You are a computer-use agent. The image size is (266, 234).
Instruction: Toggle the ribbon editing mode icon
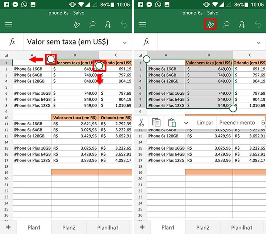(210, 24)
